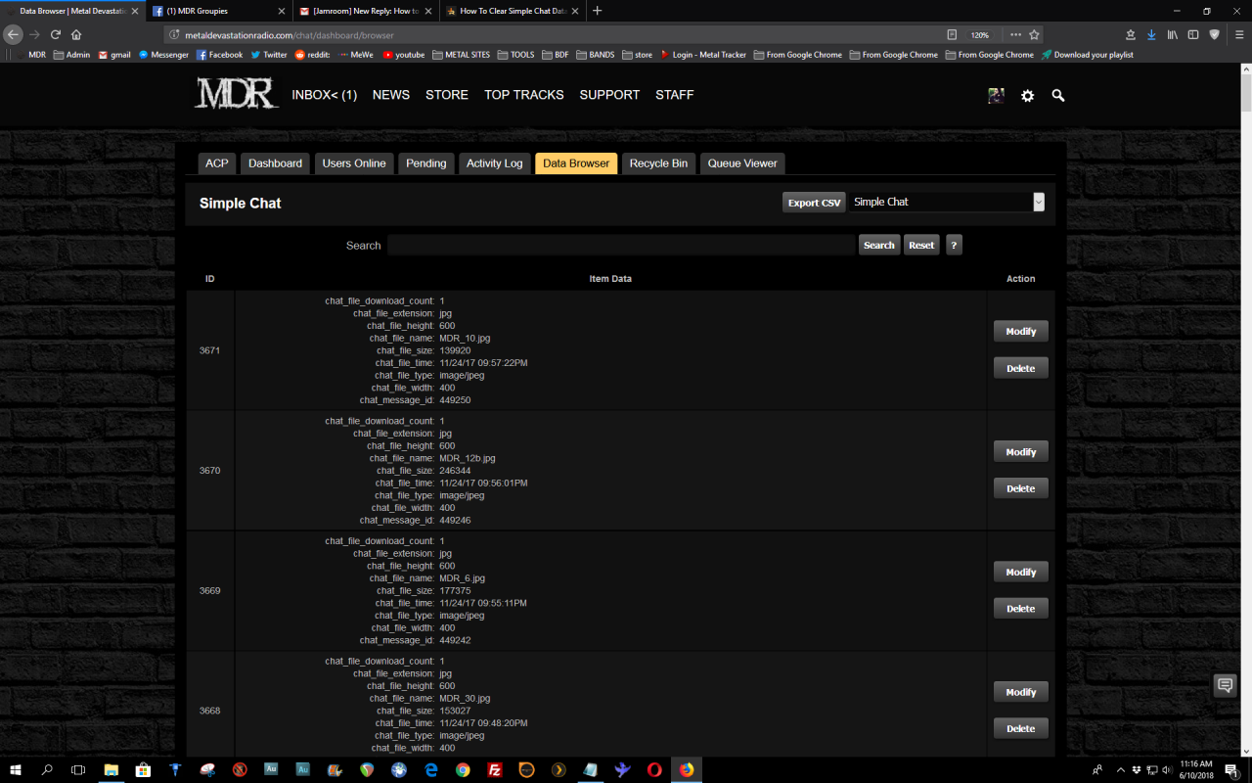
Task: Expand the BANDS bookmarks folder
Action: pyautogui.click(x=595, y=55)
